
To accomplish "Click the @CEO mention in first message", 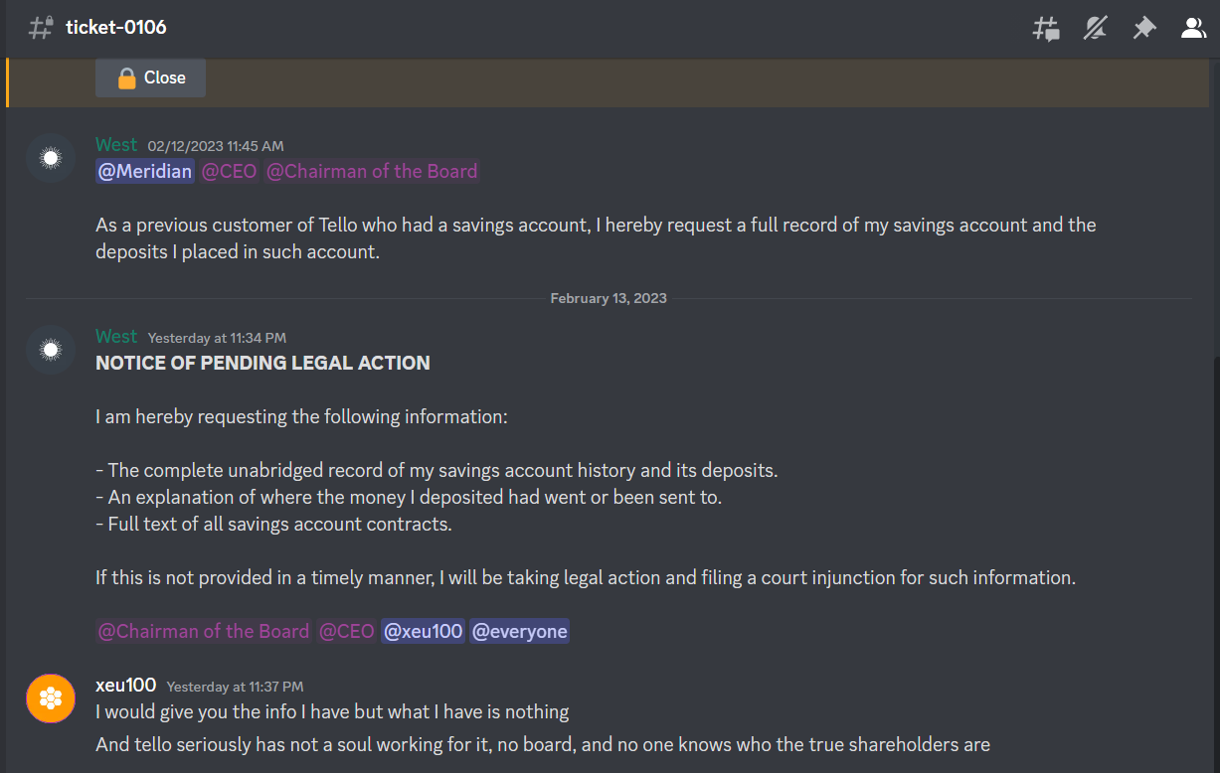I will click(x=230, y=171).
